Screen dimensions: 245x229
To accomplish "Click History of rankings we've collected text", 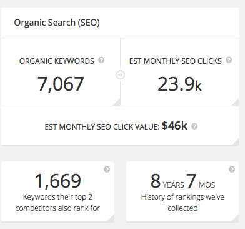I will point(182,203).
